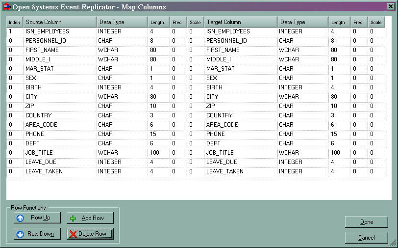Click the Source Column header
This screenshot has width=398, height=248.
pos(60,22)
